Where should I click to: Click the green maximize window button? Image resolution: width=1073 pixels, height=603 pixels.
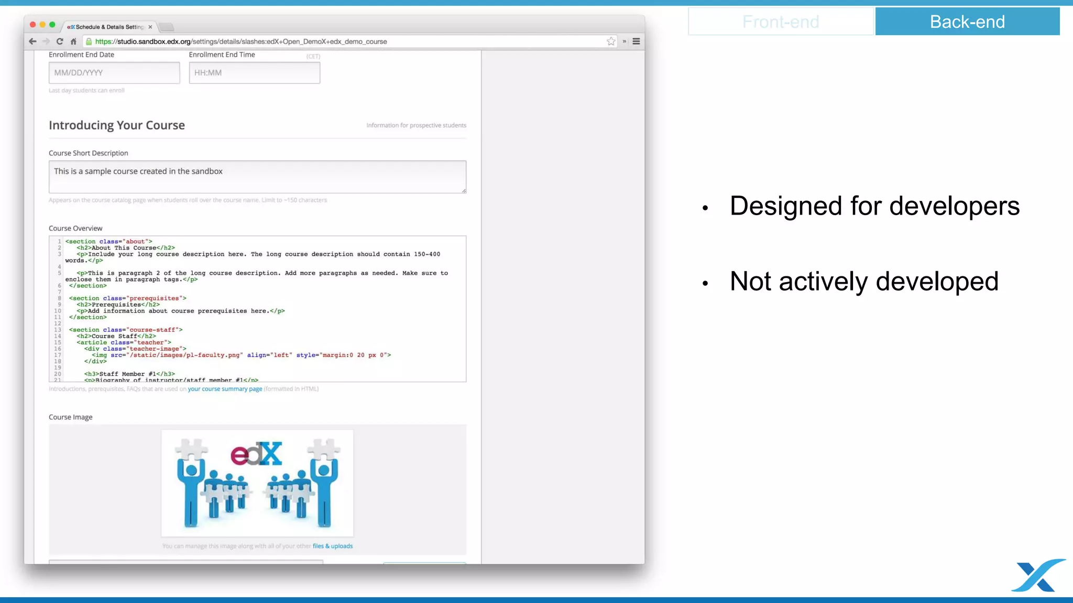(x=52, y=25)
